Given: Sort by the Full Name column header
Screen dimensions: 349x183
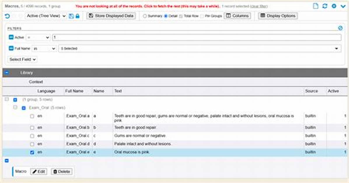Looking at the screenshot, I should (74, 91).
